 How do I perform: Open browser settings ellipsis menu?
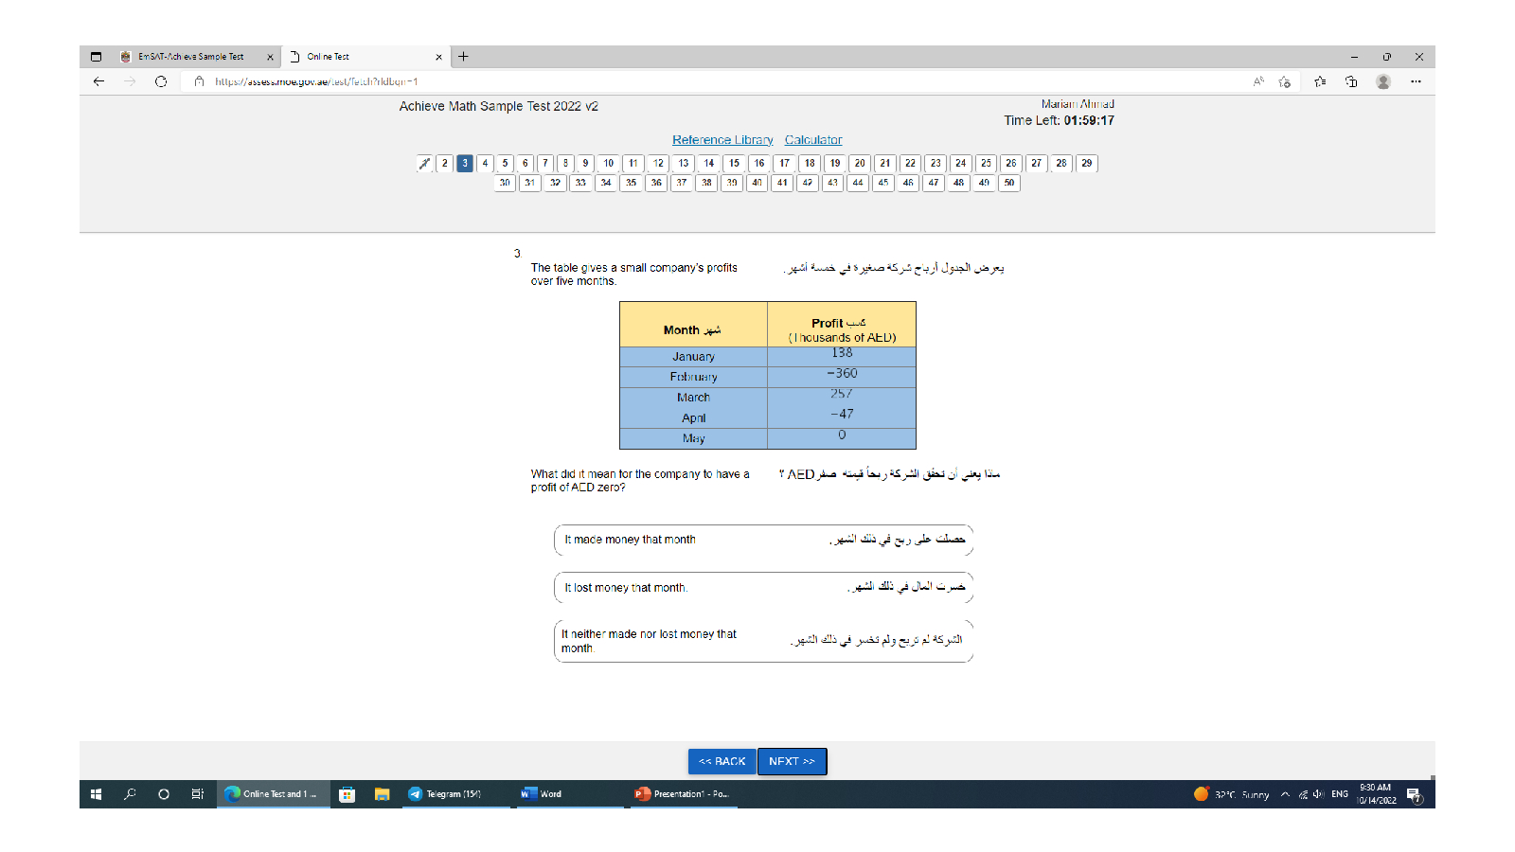(x=1416, y=81)
